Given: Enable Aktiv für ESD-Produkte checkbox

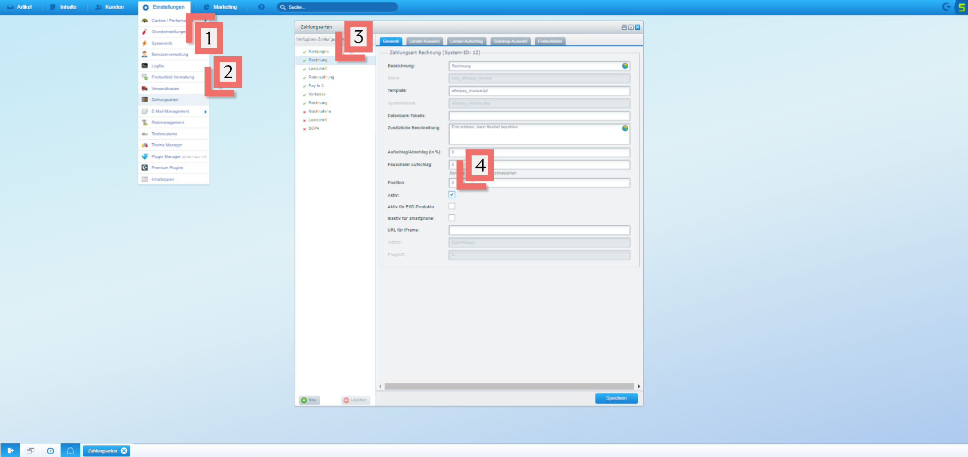Looking at the screenshot, I should (x=452, y=206).
